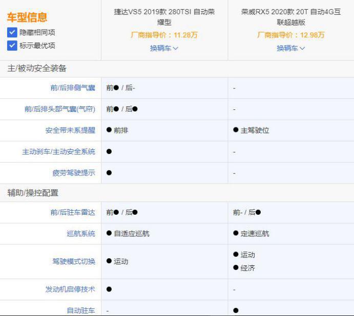Click the 辅助/操控配置 section header
The width and height of the screenshot is (354, 316).
click(x=33, y=193)
